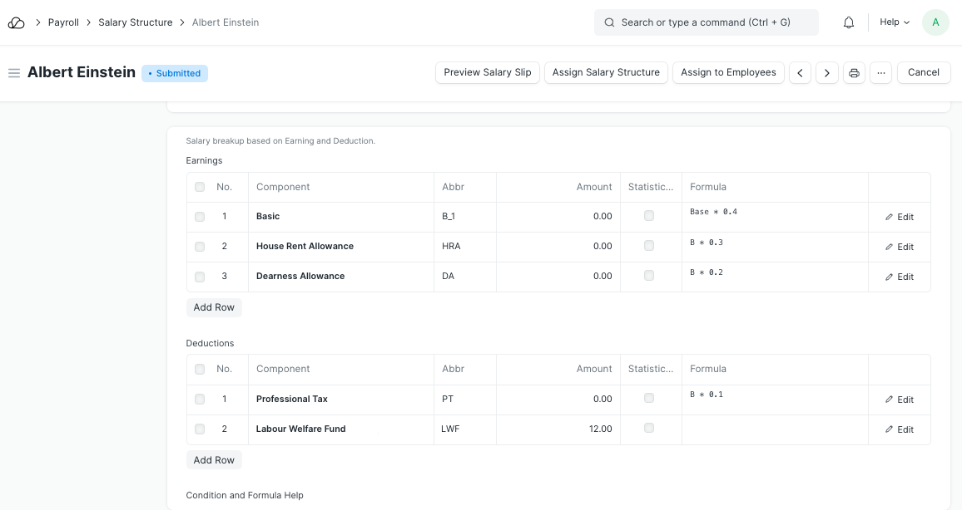
Task: Navigate to Payroll breadcrumb
Action: coord(63,22)
